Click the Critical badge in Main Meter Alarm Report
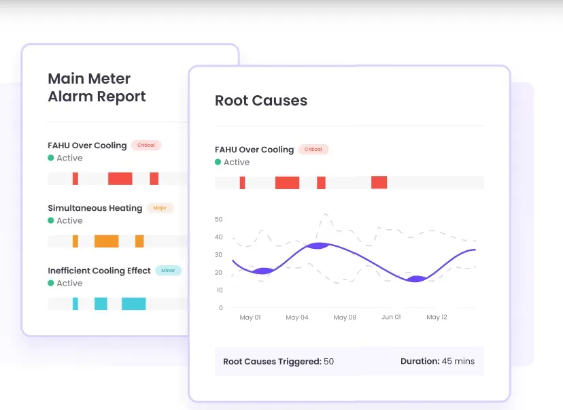Screen dimensions: 563x410 point(146,146)
